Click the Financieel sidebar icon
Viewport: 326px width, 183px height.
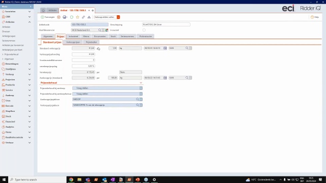4,121
